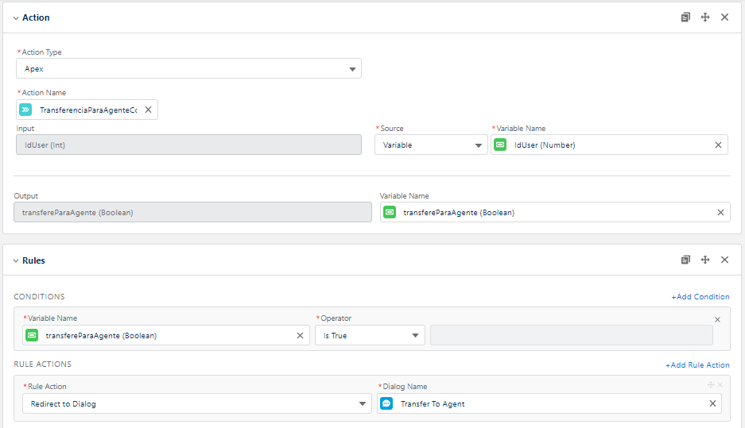Collapse the Rules section
The width and height of the screenshot is (745, 428).
(15, 260)
